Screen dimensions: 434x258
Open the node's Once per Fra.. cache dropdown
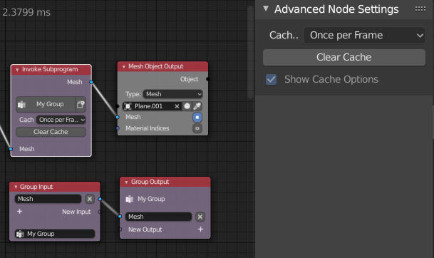click(x=61, y=120)
